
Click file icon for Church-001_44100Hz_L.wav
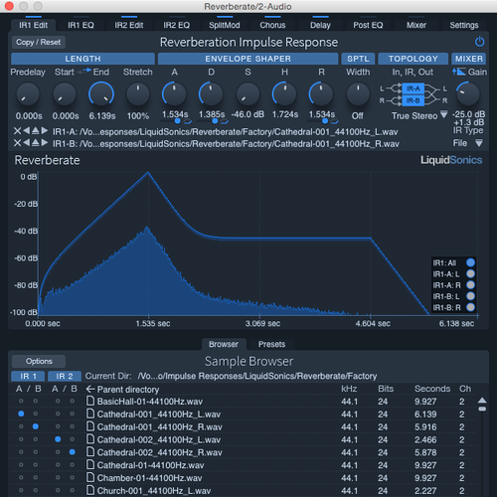point(90,490)
